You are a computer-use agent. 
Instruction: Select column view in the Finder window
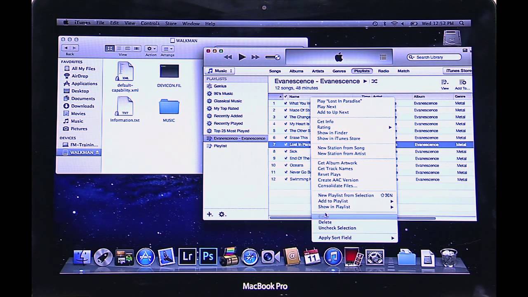click(127, 48)
